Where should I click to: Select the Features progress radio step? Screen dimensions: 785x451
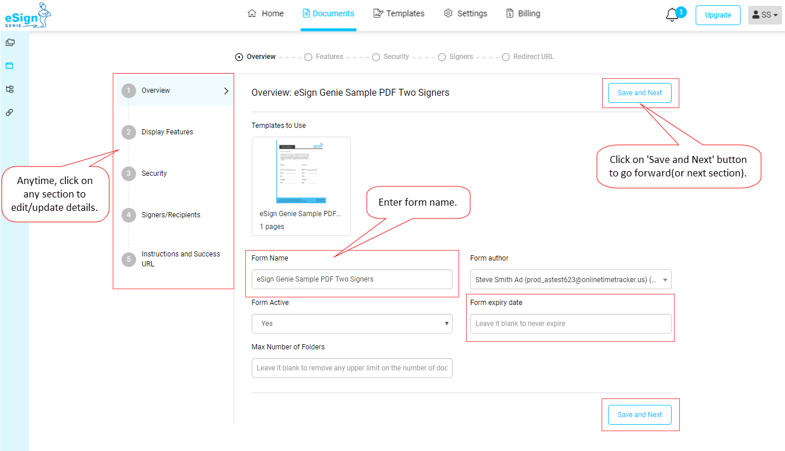tap(308, 57)
